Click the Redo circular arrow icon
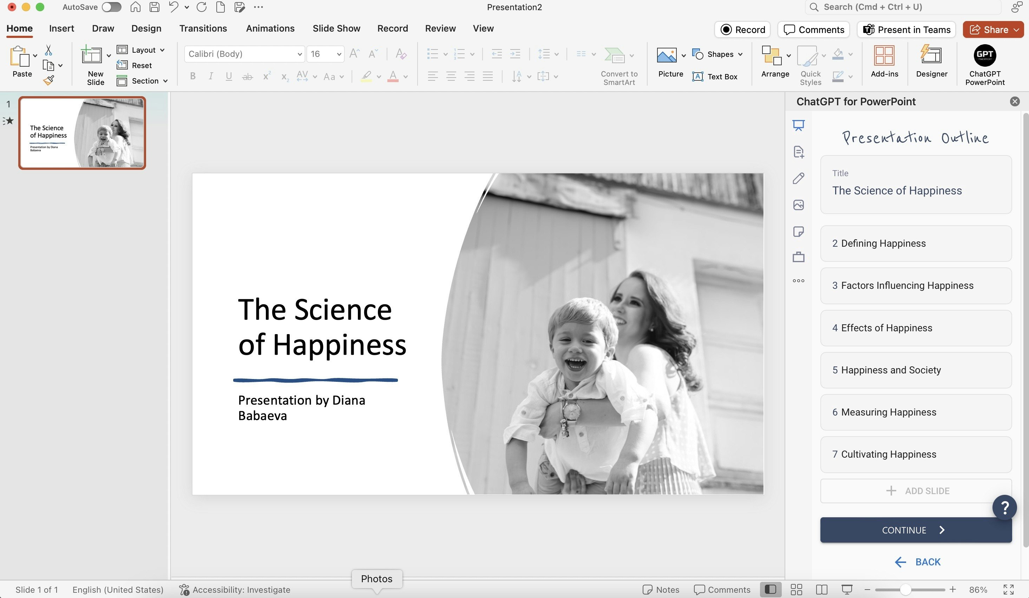The image size is (1029, 598). tap(201, 7)
